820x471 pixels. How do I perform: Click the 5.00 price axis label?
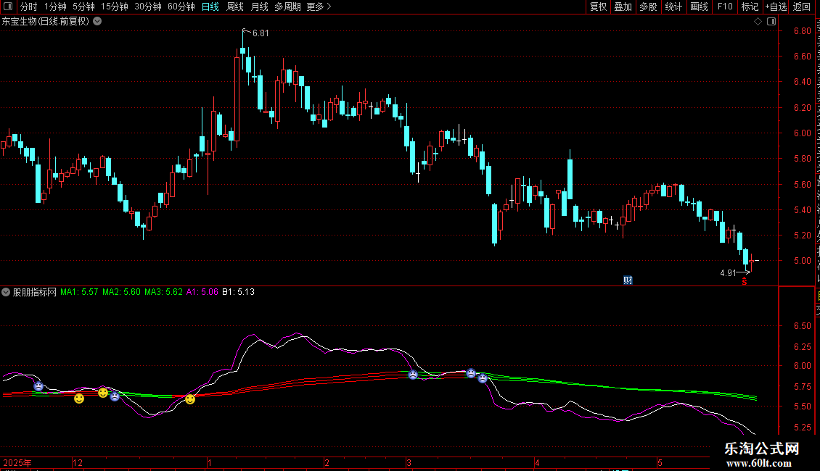point(802,261)
